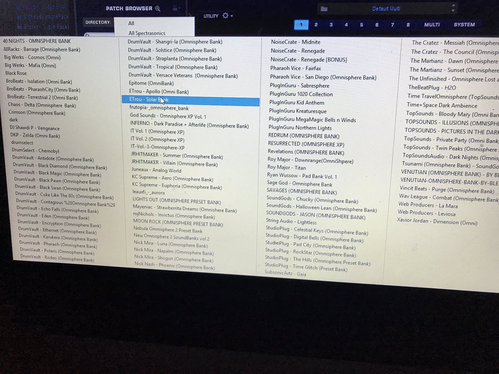
Task: Pick 'Roy Major - Titan'
Action: pos(287,168)
